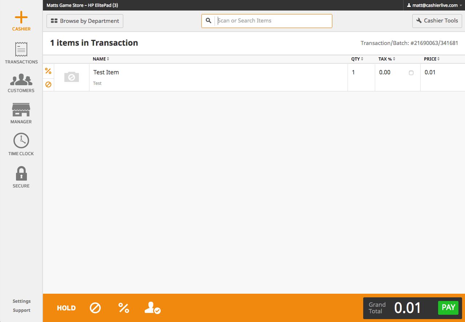Put the transaction on HOLD
465x322 pixels.
66,308
